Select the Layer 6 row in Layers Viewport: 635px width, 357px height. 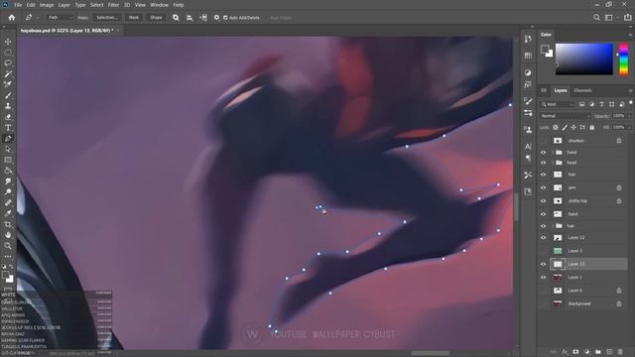584,291
